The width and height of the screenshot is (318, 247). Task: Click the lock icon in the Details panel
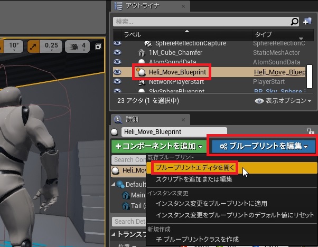(310, 131)
